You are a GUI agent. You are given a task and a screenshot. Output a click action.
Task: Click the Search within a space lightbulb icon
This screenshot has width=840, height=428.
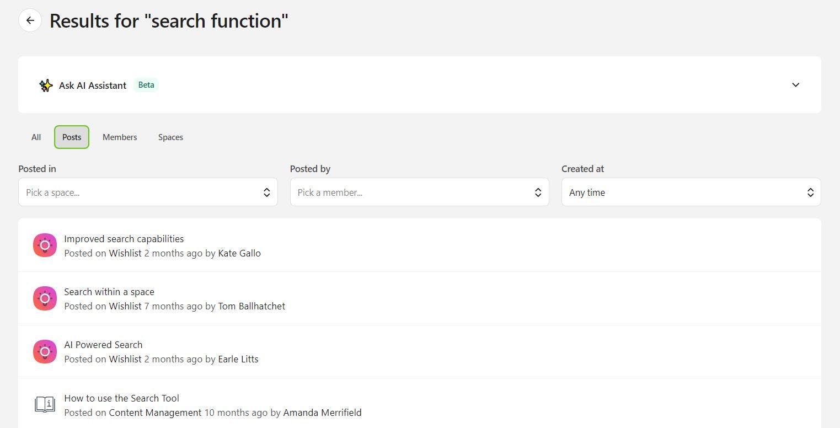pyautogui.click(x=45, y=298)
